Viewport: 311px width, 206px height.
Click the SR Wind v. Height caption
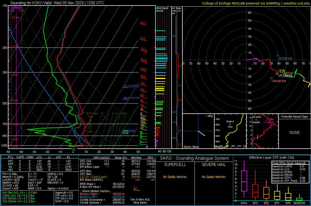257,120
